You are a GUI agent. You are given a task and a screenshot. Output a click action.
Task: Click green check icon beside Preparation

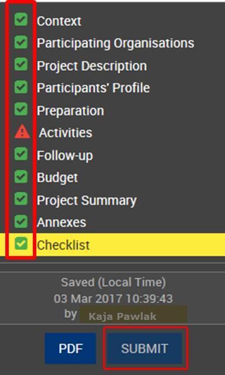click(x=21, y=109)
